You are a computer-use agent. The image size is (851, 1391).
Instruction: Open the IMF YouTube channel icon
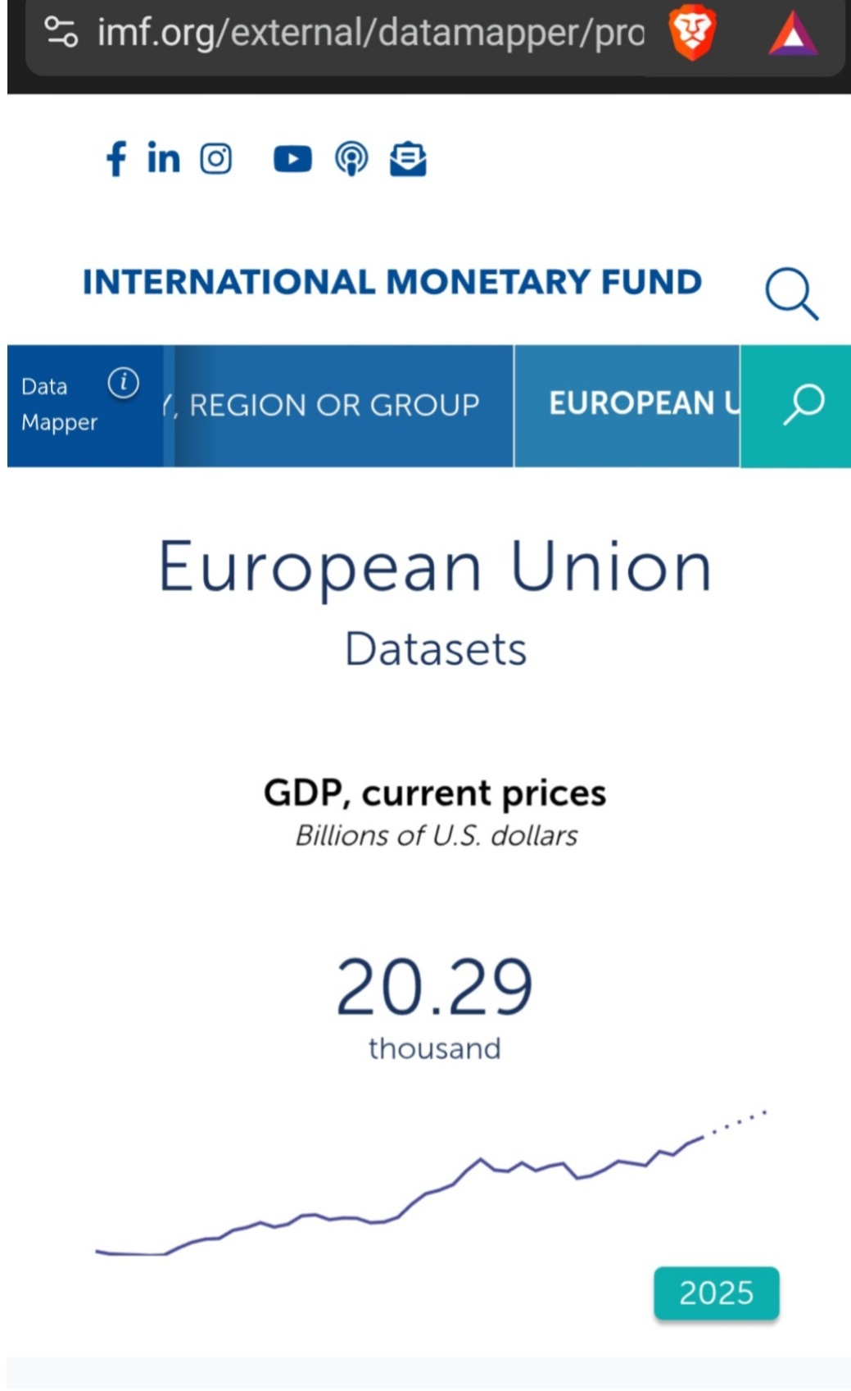(x=292, y=159)
